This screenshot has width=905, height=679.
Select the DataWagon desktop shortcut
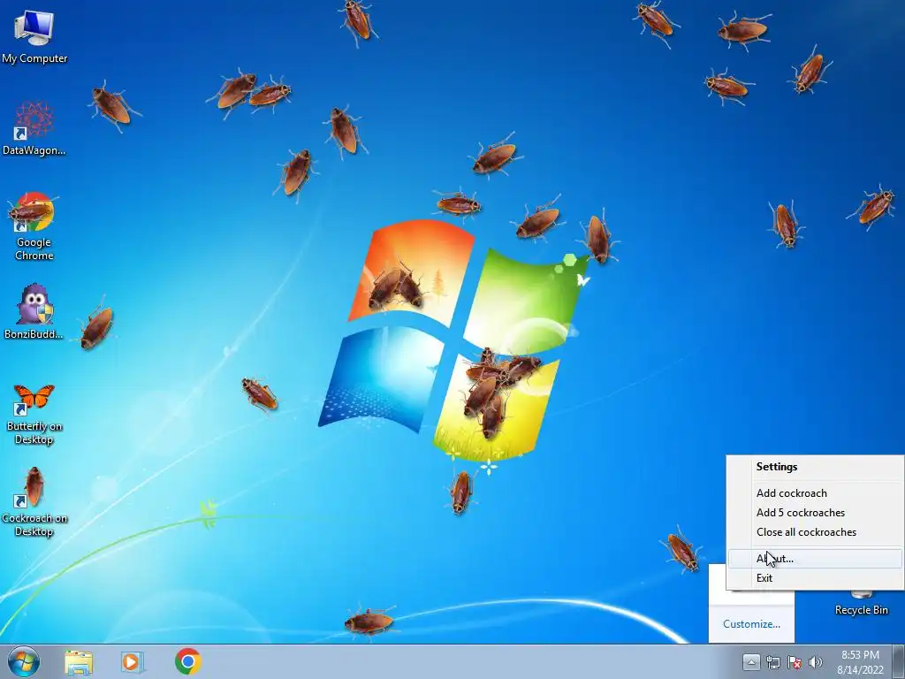tap(34, 128)
